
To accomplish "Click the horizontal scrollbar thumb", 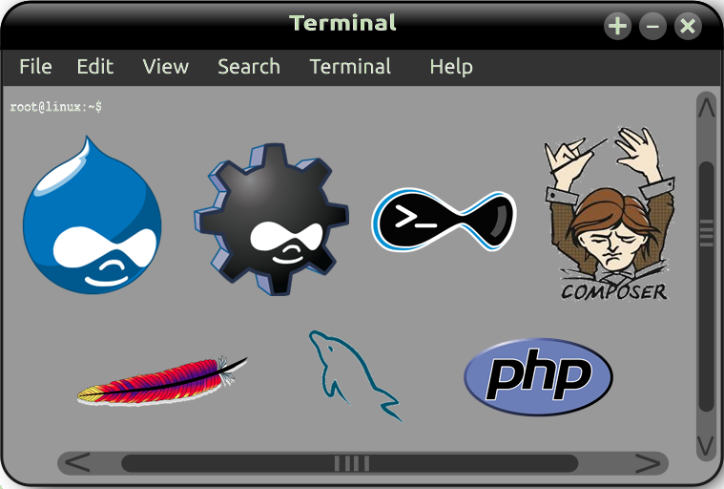I will (350, 463).
